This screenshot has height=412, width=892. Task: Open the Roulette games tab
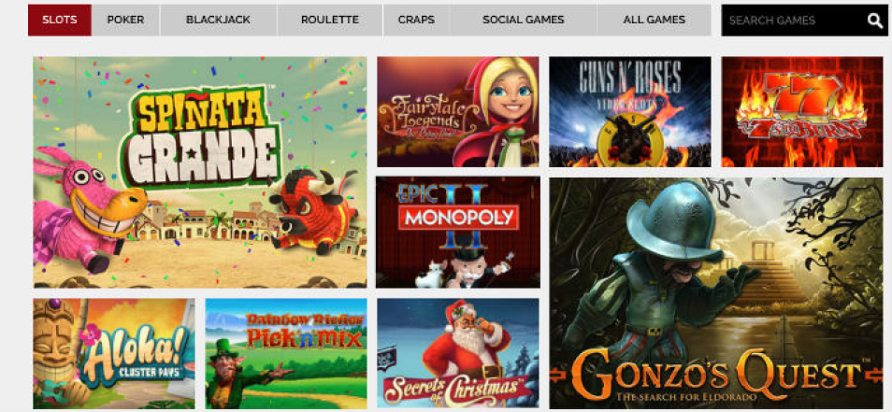(x=330, y=20)
